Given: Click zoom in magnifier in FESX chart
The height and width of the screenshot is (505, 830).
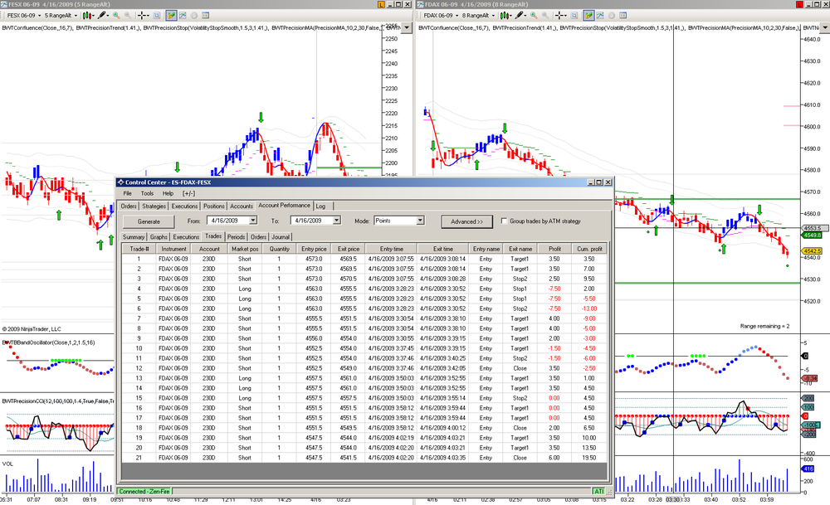Looking at the screenshot, I should pos(116,15).
